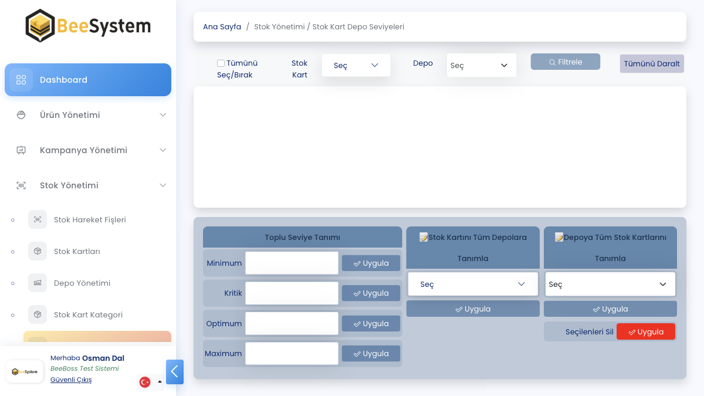The height and width of the screenshot is (396, 704).
Task: Open the Depo filter dropdown
Action: (481, 65)
